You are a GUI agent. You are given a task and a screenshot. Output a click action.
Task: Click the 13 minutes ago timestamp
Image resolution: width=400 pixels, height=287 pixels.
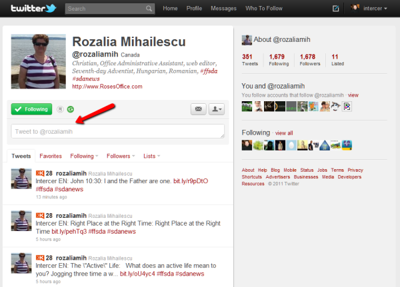(x=51, y=197)
